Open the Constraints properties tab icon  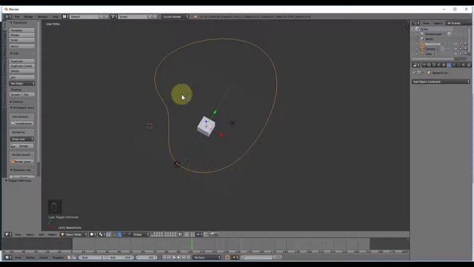tap(449, 65)
